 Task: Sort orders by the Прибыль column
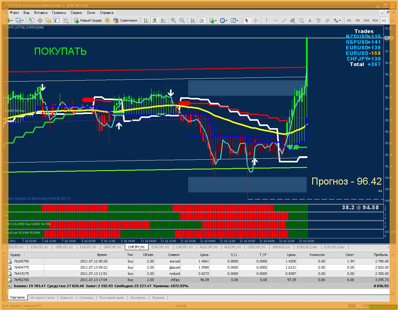tap(373, 255)
